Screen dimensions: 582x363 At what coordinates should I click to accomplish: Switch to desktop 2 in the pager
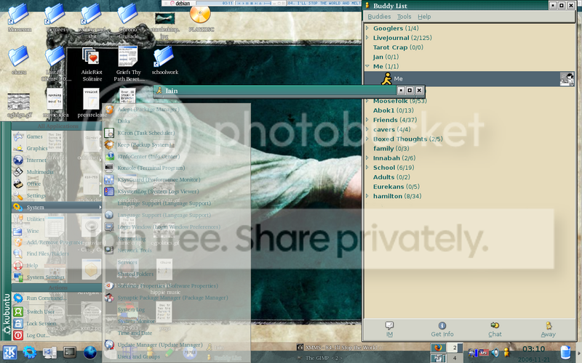click(x=454, y=348)
